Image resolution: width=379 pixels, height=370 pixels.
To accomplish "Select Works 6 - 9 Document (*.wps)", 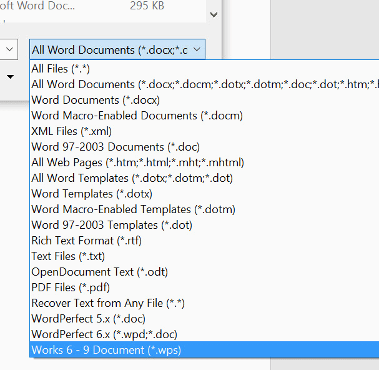I will coord(204,349).
